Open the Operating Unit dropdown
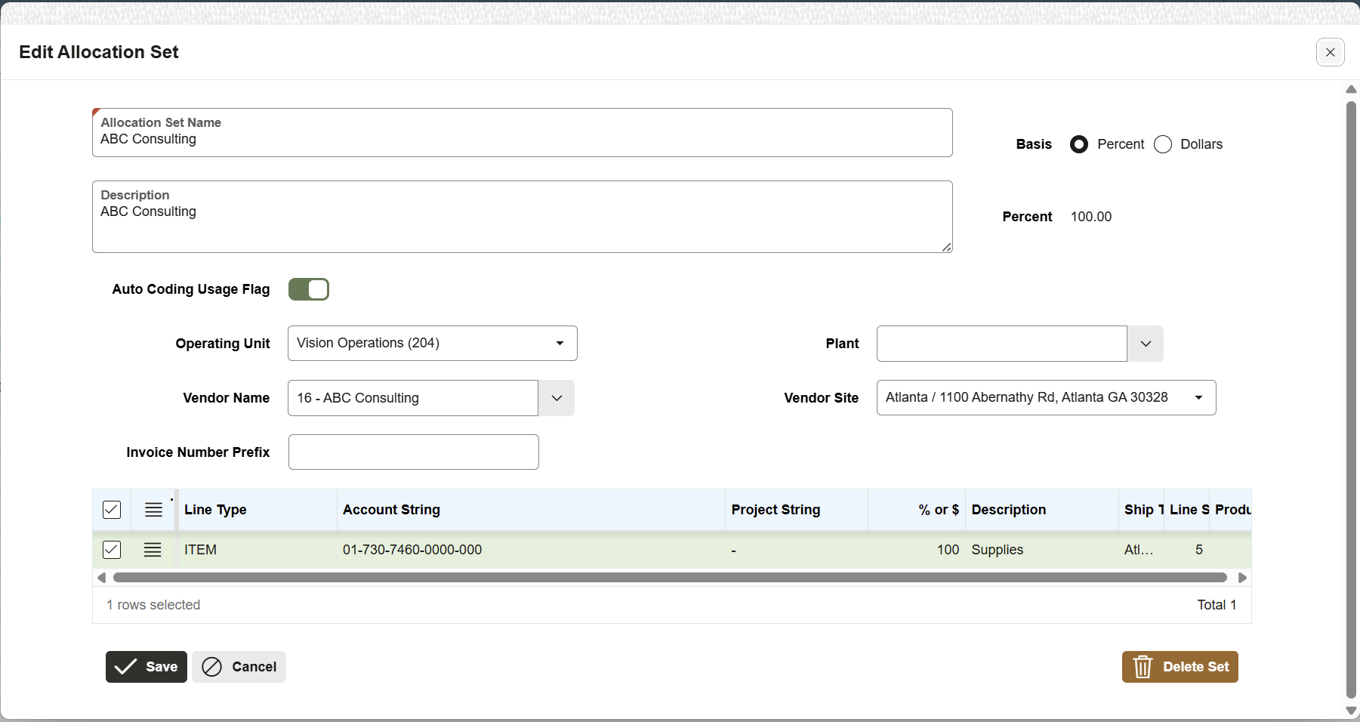The image size is (1360, 722). (x=433, y=343)
